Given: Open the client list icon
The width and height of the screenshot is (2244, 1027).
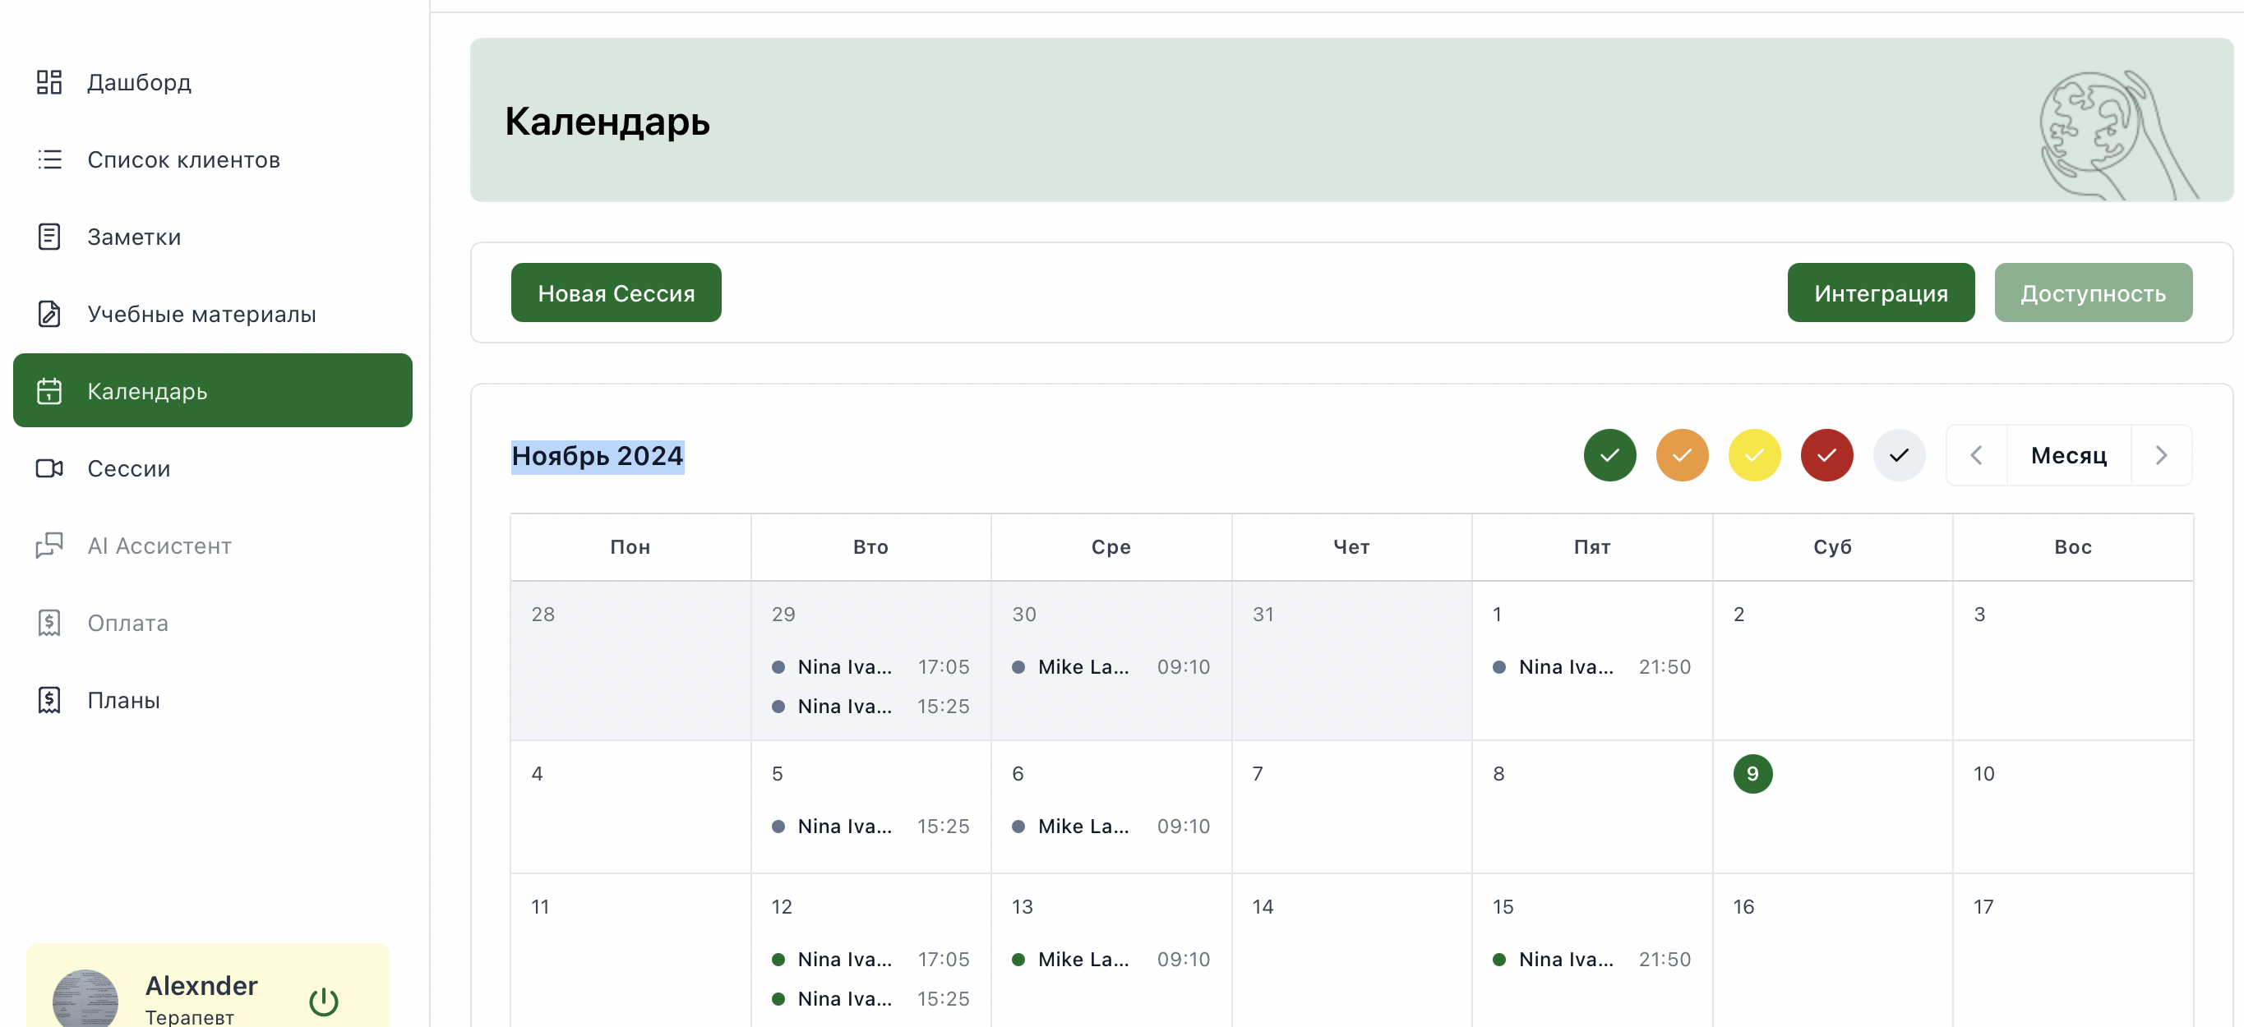Looking at the screenshot, I should point(48,159).
